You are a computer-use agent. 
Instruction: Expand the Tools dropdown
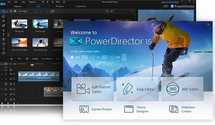(x=59, y=59)
